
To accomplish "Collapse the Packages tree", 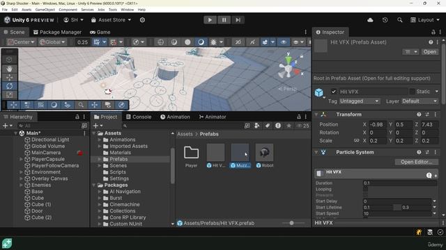I will pyautogui.click(x=94, y=185).
